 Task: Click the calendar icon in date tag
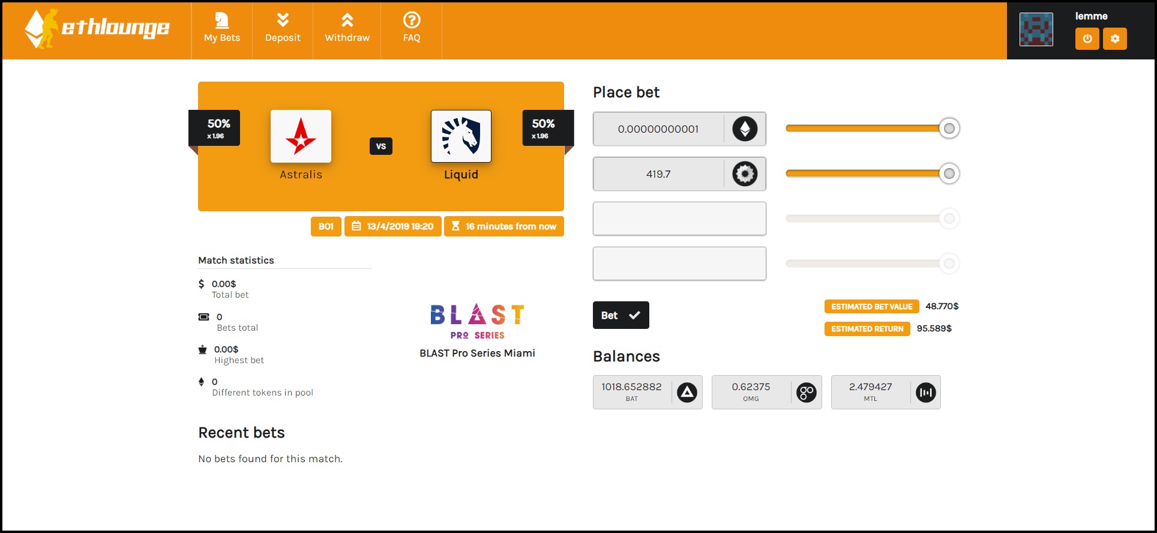point(356,226)
